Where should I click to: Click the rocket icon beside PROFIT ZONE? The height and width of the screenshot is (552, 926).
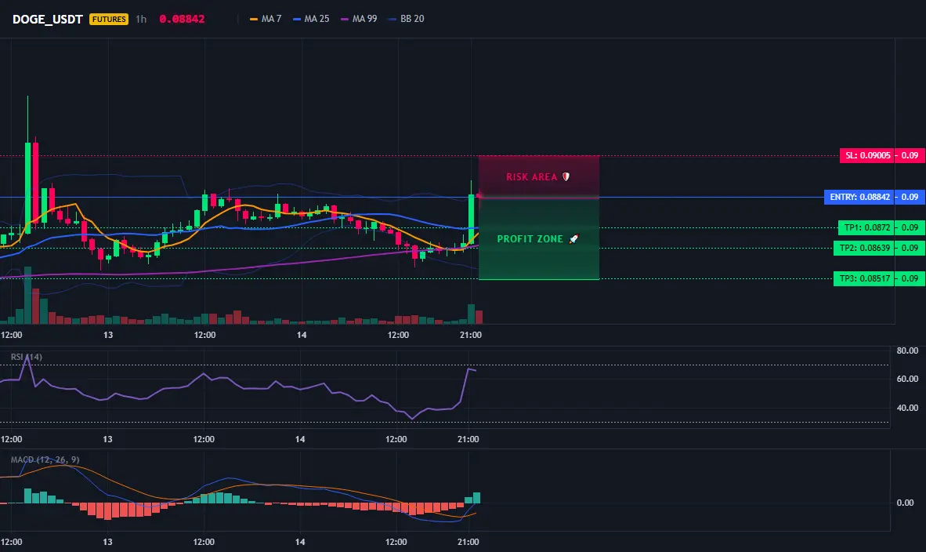pos(573,239)
